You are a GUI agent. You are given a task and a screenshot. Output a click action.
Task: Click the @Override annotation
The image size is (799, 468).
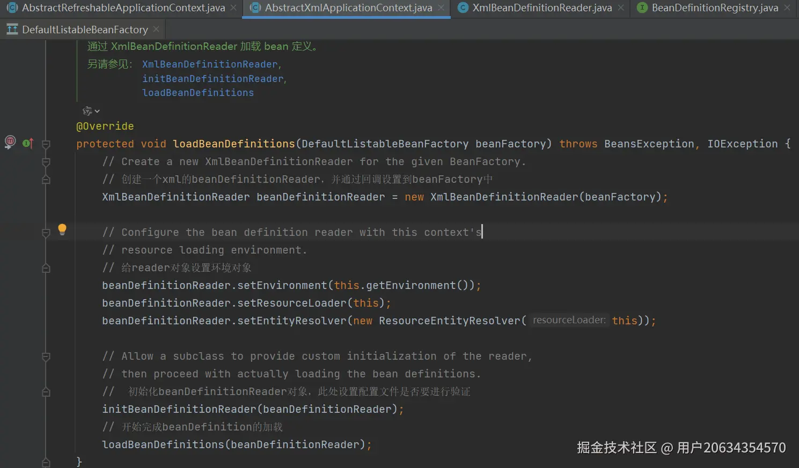[105, 126]
